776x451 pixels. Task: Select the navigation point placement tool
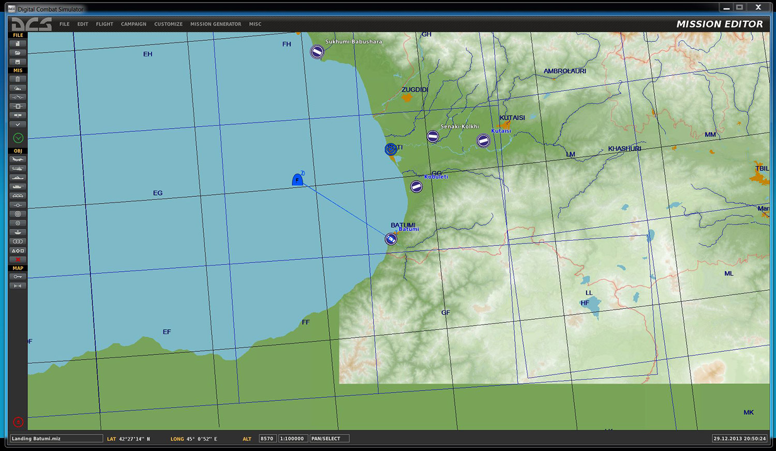click(x=18, y=205)
